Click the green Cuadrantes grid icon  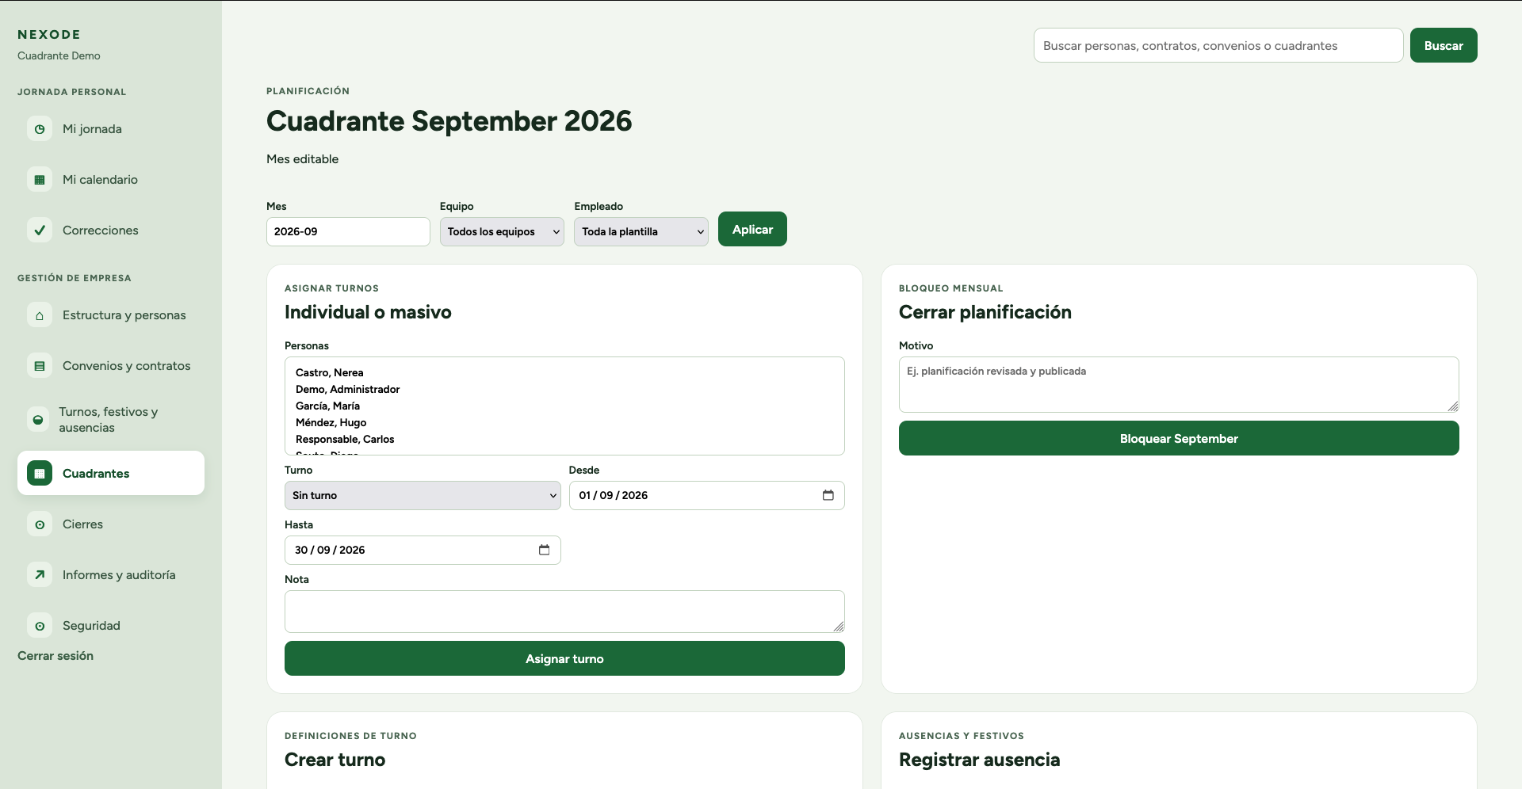coord(40,474)
